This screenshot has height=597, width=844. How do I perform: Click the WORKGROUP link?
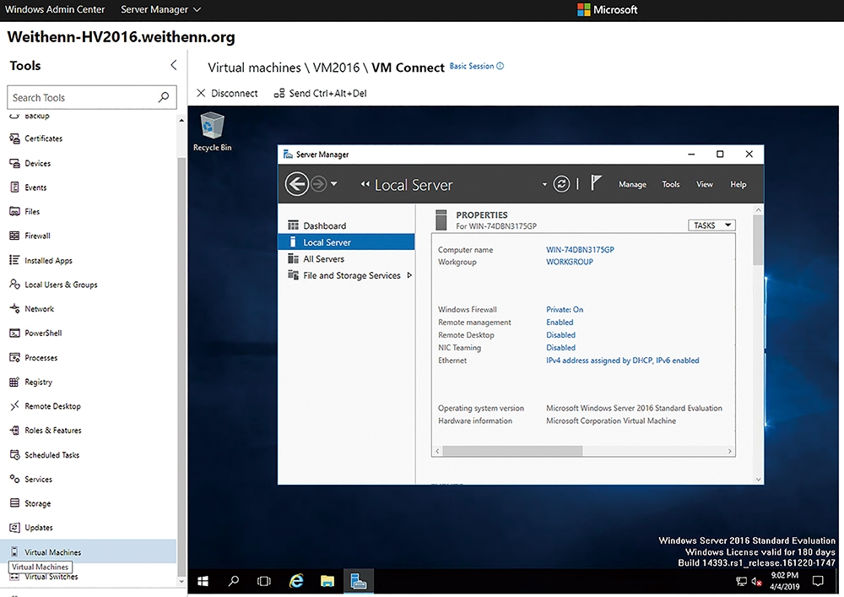click(570, 262)
